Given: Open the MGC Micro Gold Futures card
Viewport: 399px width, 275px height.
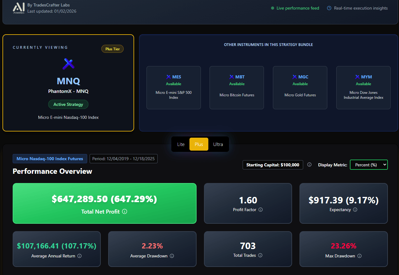Looking at the screenshot, I should click(300, 88).
